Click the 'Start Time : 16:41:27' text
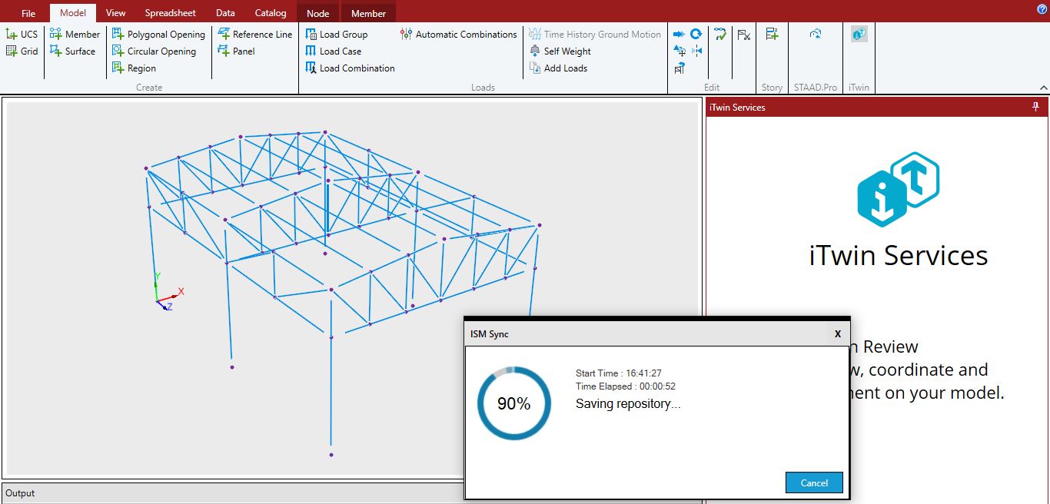Image resolution: width=1050 pixels, height=504 pixels. coord(619,373)
